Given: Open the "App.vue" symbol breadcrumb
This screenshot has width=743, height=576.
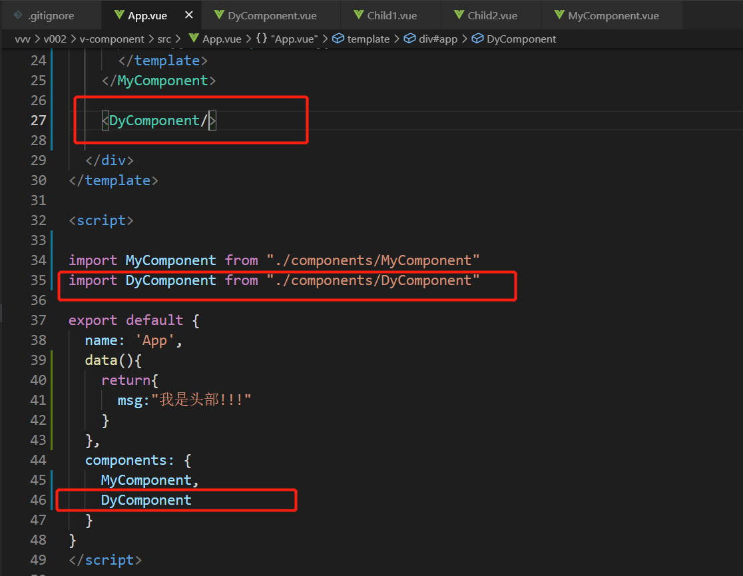Looking at the screenshot, I should tap(294, 39).
